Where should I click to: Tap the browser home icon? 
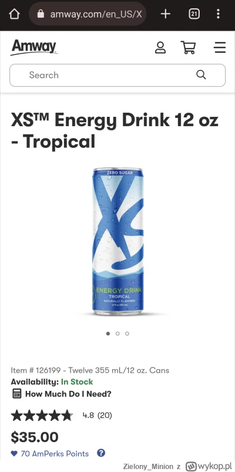(15, 14)
